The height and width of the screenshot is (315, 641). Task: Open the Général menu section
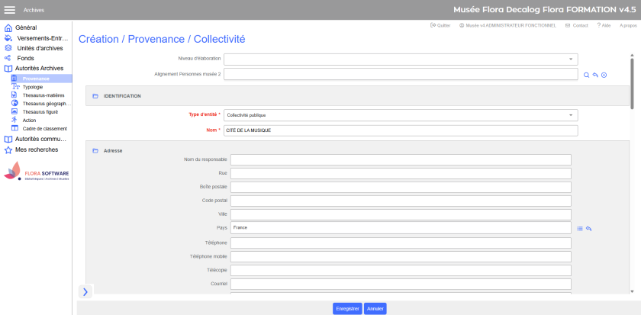pyautogui.click(x=25, y=27)
